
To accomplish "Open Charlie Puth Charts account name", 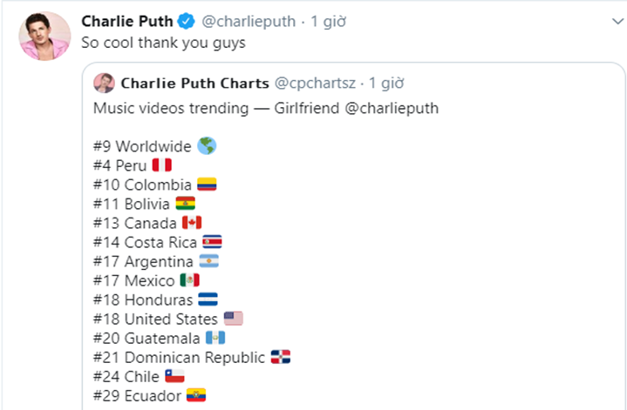I will (195, 84).
